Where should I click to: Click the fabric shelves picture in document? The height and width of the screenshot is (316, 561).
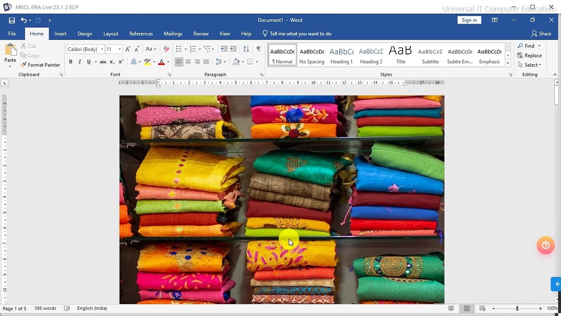point(282,200)
